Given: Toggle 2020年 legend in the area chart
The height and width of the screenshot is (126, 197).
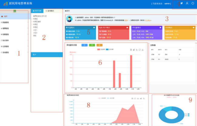Looking at the screenshot, I should pyautogui.click(x=102, y=98).
